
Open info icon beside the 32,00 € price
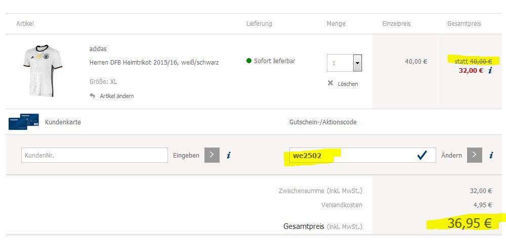tap(490, 71)
